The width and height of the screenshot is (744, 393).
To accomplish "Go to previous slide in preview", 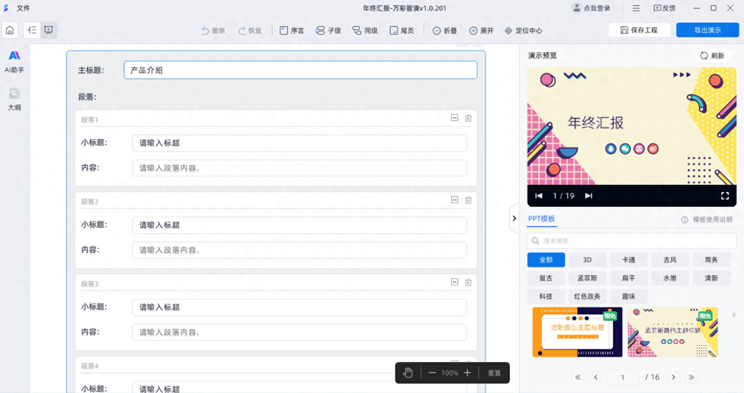I will pos(539,195).
